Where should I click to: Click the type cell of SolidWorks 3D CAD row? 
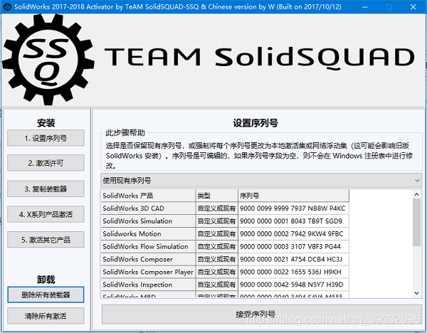[x=217, y=208]
